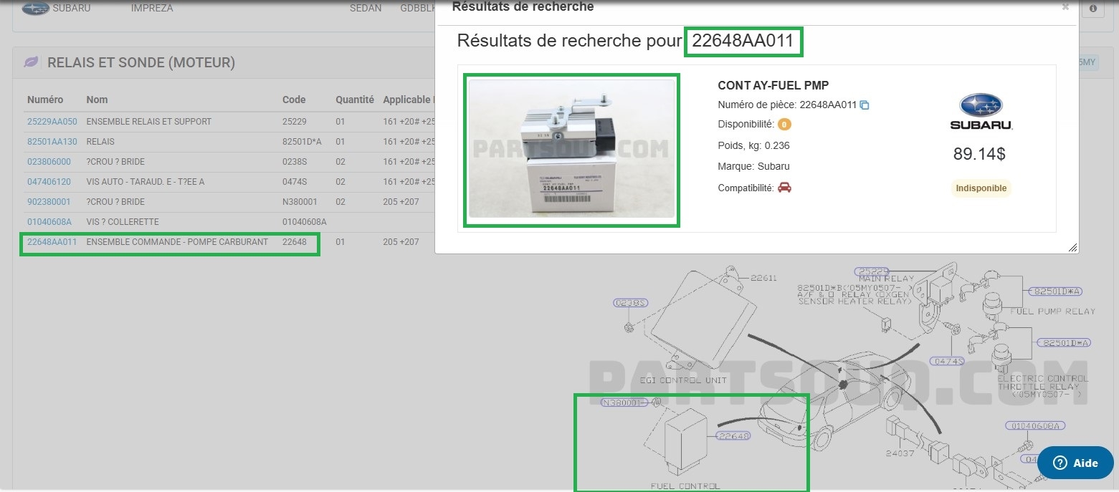Open the fuel pump controller product photo
This screenshot has width=1119, height=492.
(x=571, y=148)
